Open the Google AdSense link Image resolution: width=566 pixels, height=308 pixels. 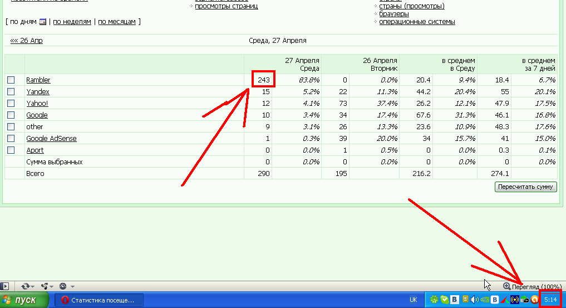pos(51,139)
